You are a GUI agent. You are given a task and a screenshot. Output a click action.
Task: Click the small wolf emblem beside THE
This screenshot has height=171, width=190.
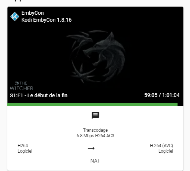(x=17, y=83)
